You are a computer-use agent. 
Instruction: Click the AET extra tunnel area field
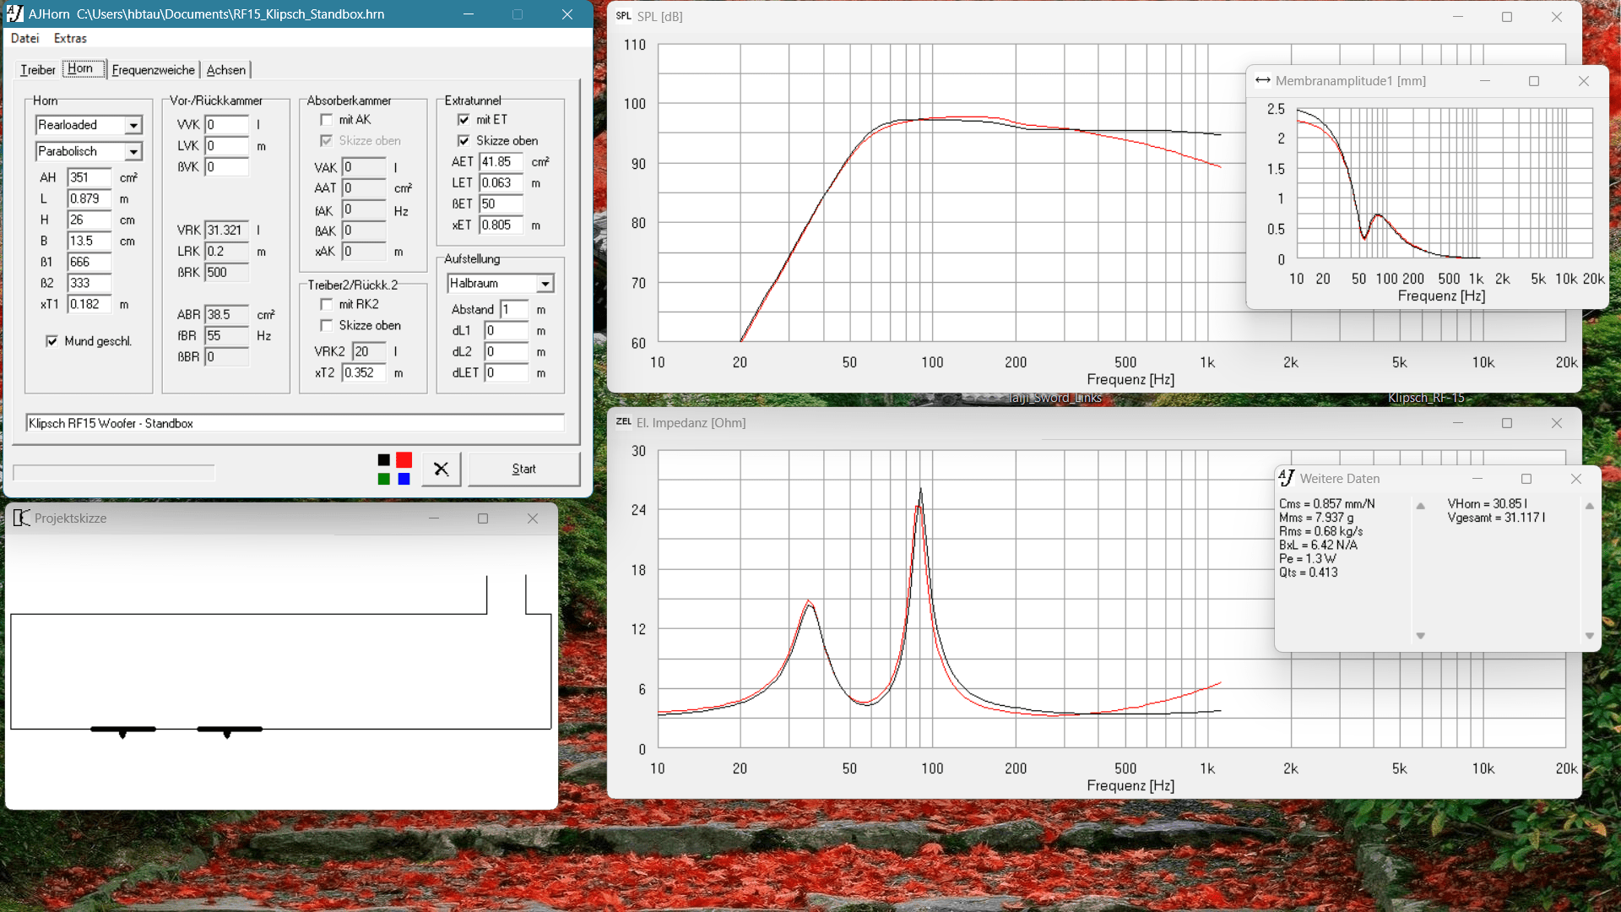point(501,161)
